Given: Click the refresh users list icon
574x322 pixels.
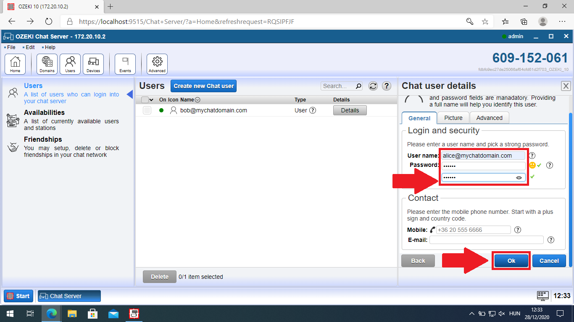Looking at the screenshot, I should point(373,86).
